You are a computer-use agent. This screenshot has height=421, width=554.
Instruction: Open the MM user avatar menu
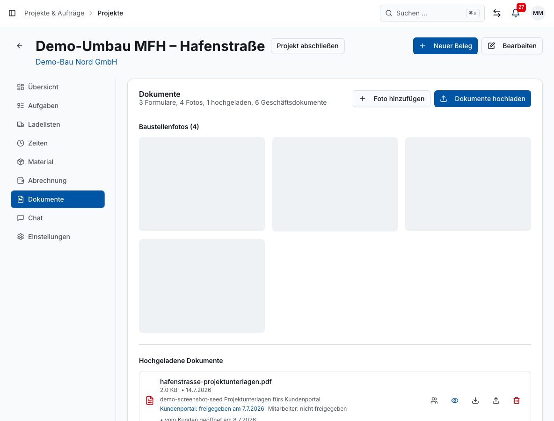[x=538, y=13]
